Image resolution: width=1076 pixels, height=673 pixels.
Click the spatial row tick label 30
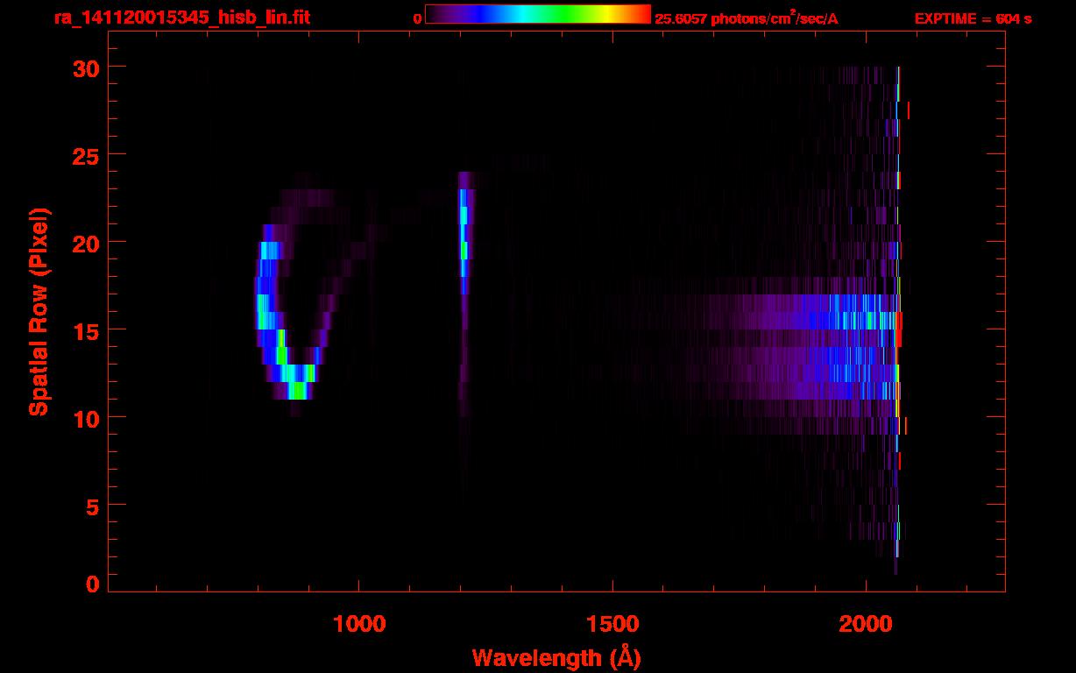86,67
